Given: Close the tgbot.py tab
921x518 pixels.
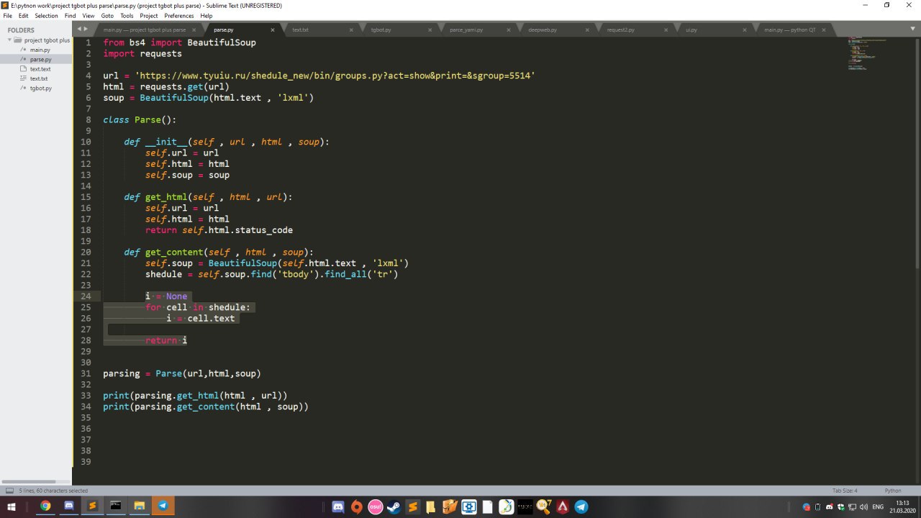Looking at the screenshot, I should click(x=430, y=30).
